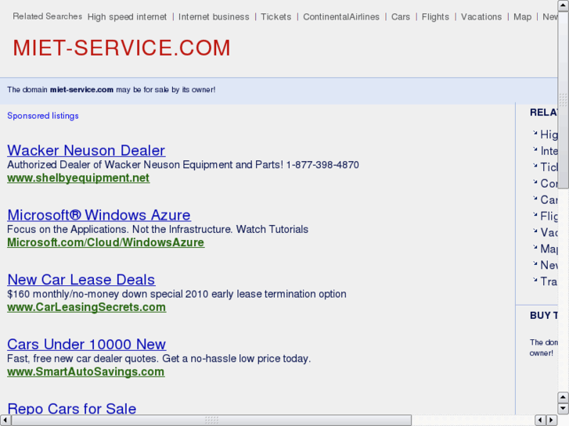Open the 'Cars Under 10000 New' listing
Screen dimensions: 569x426
tap(87, 344)
